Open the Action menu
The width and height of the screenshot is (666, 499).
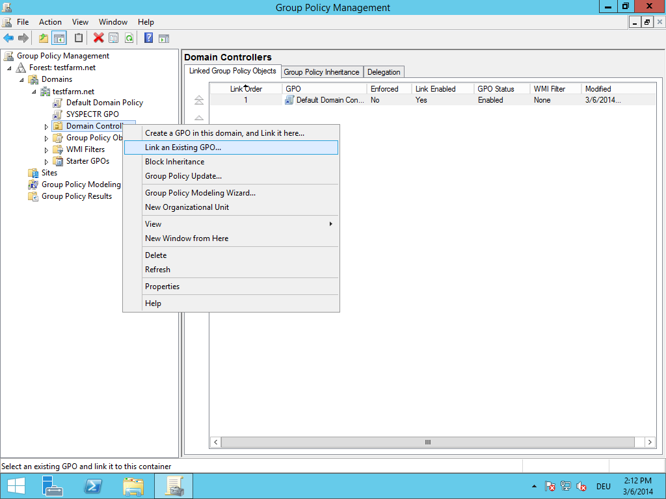pyautogui.click(x=50, y=22)
